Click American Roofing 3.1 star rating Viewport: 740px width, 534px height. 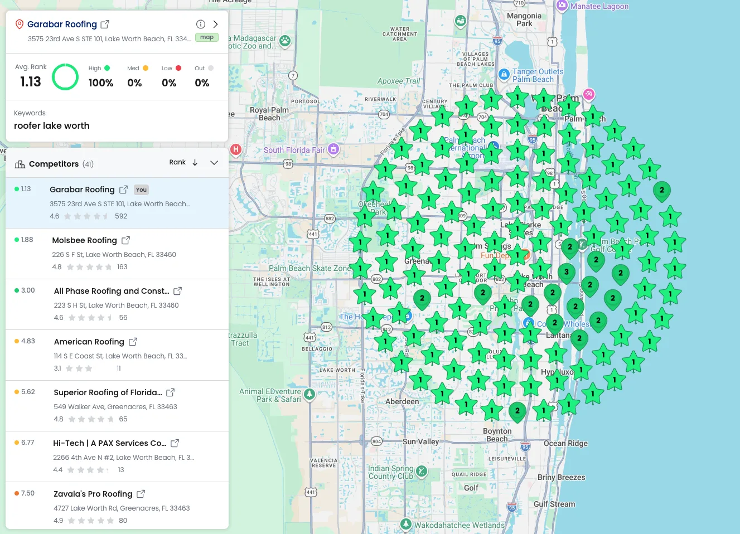tap(73, 368)
